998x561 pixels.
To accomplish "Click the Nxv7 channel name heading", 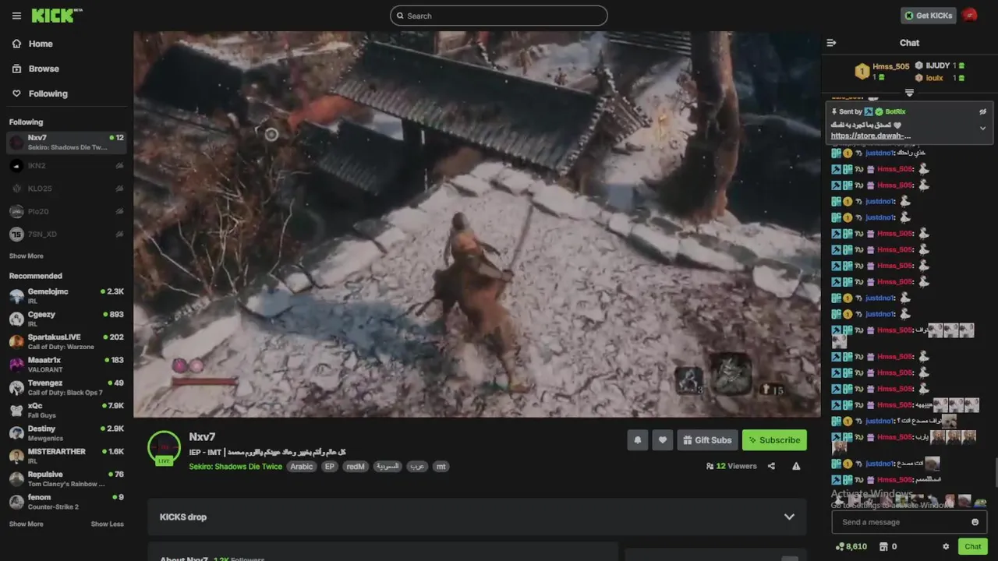I will (x=202, y=437).
